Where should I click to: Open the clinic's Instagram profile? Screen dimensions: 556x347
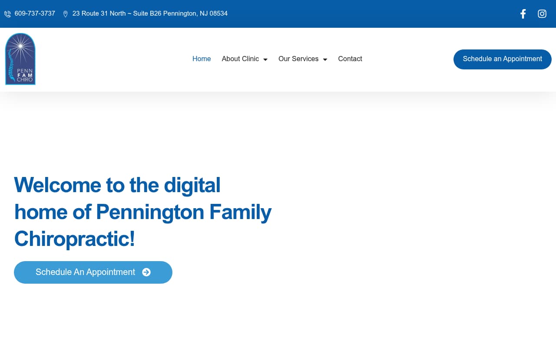tap(542, 13)
